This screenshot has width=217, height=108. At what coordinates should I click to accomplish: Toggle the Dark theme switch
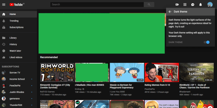tap(207, 42)
